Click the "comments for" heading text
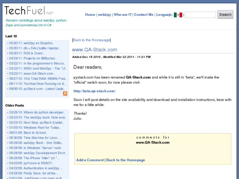Image resolution: width=239 pixels, height=179 pixels. [153, 137]
